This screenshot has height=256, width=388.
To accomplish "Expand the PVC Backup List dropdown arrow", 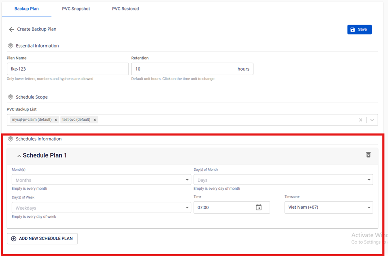I will pos(372,120).
